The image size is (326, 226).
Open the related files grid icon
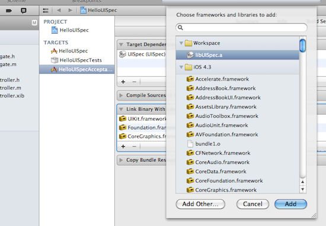point(46,11)
